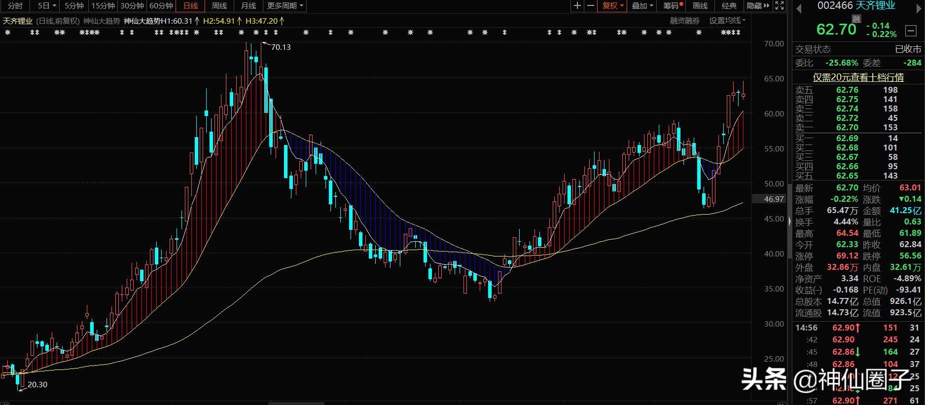Open 筹码 chip distribution

[x=672, y=6]
